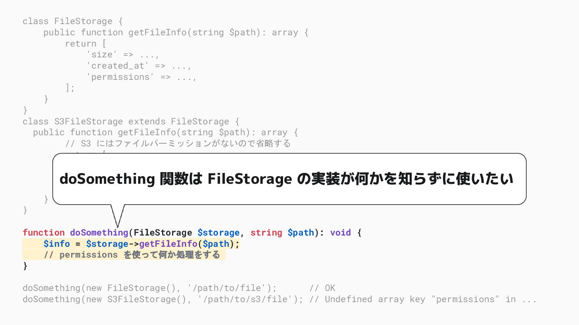This screenshot has width=579, height=325.
Task: Click the speech bubble callout text
Action: coord(286,179)
